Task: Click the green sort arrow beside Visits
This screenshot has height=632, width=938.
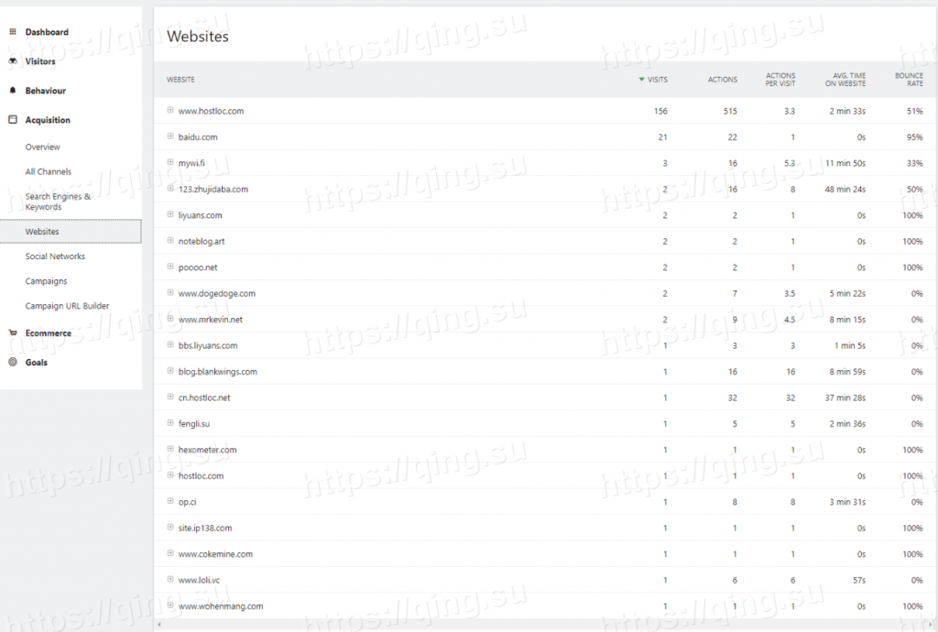Action: pyautogui.click(x=641, y=80)
